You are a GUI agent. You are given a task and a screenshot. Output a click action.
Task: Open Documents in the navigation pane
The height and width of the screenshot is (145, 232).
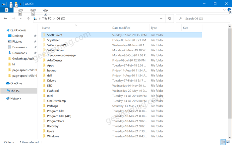20,47
